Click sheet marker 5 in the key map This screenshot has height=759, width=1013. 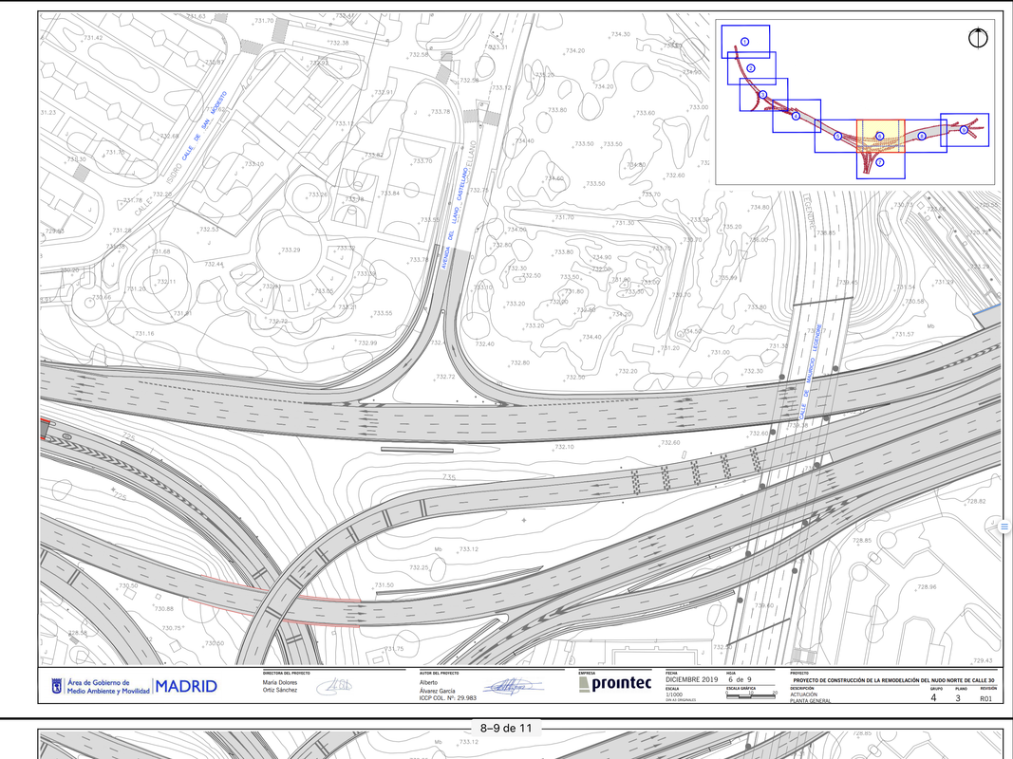[x=838, y=137]
